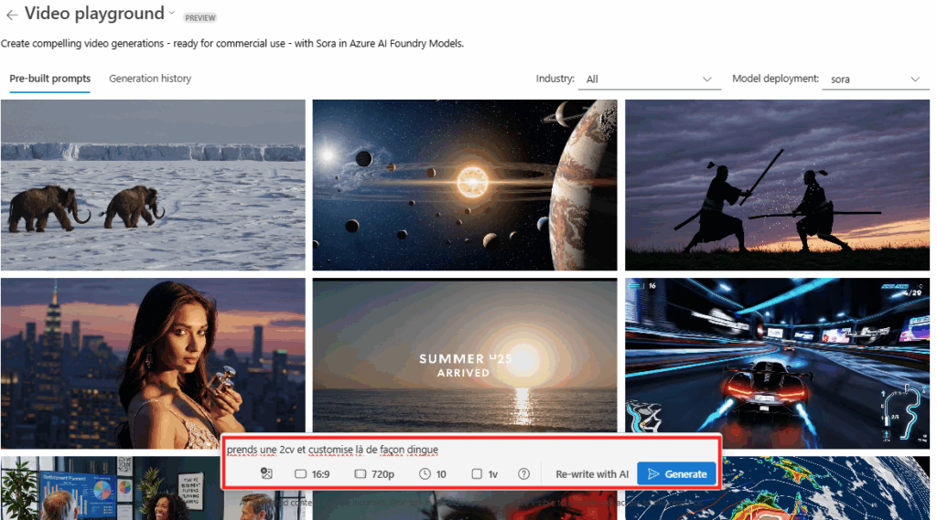Open the 720p resolution selector
This screenshot has width=937, height=520.
374,473
